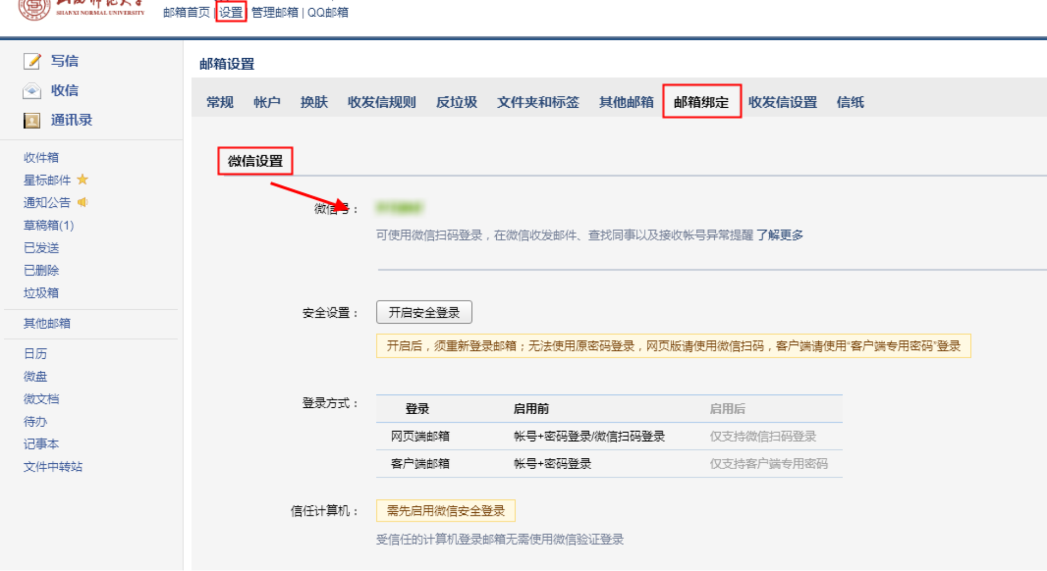The width and height of the screenshot is (1047, 571).
Task: Open 文件中转站 in the sidebar
Action: pyautogui.click(x=53, y=466)
